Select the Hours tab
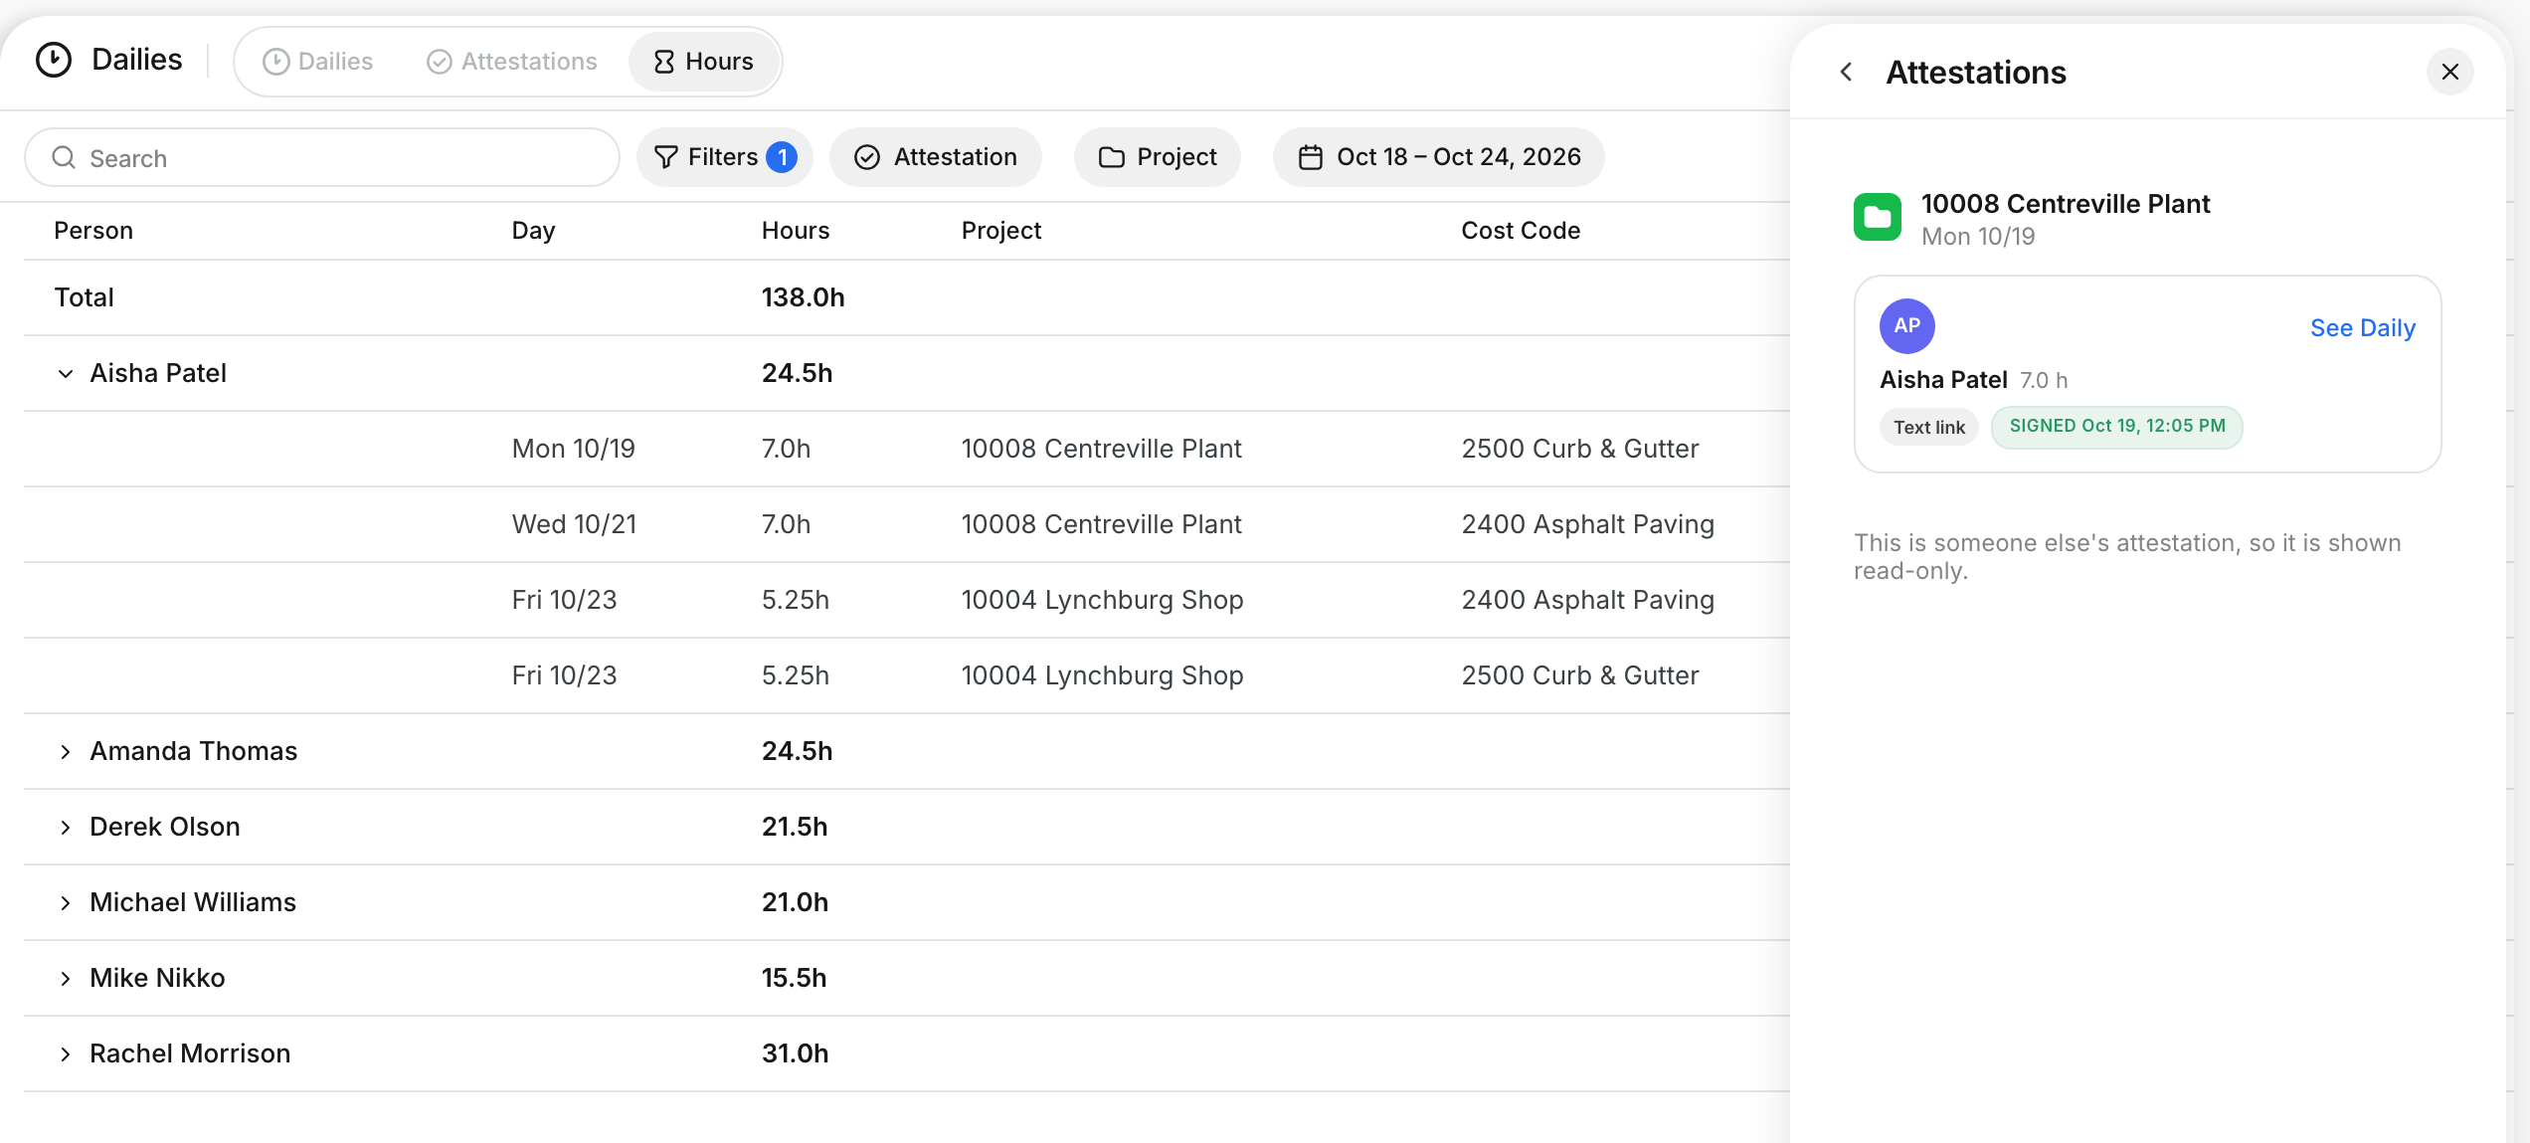 [x=704, y=62]
